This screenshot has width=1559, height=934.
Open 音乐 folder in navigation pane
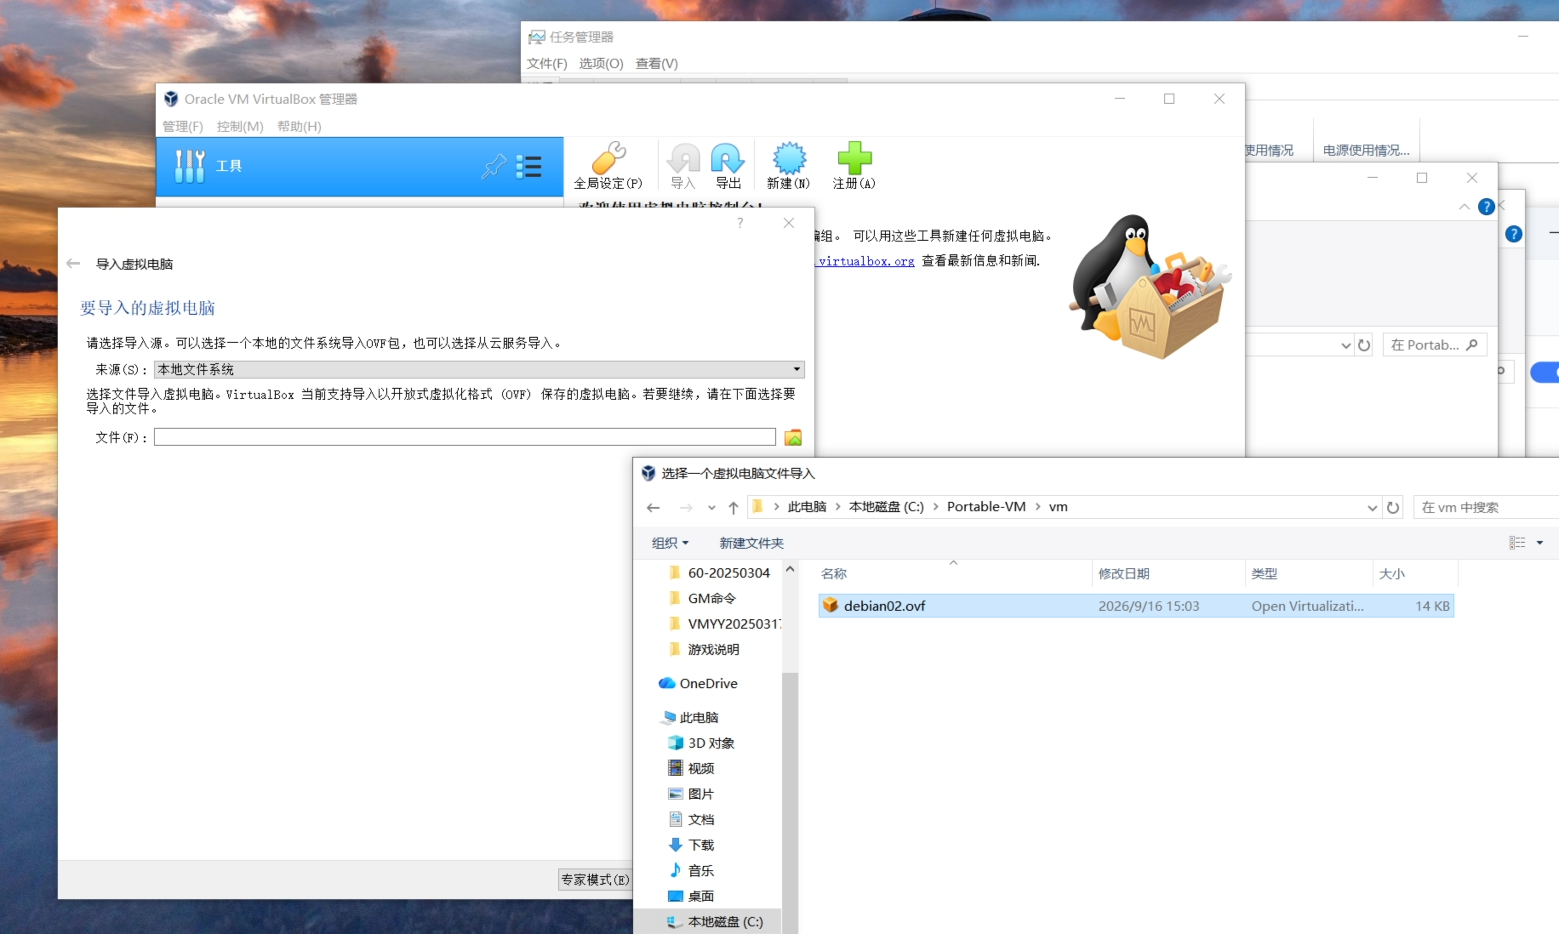tap(691, 871)
